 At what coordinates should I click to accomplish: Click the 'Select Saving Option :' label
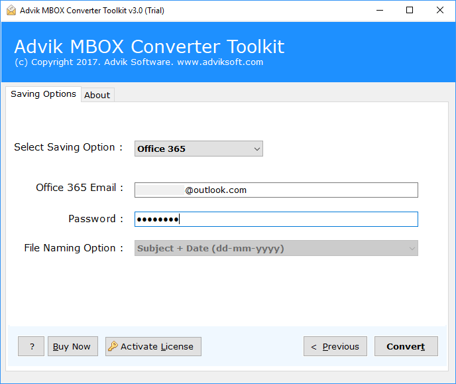point(68,147)
